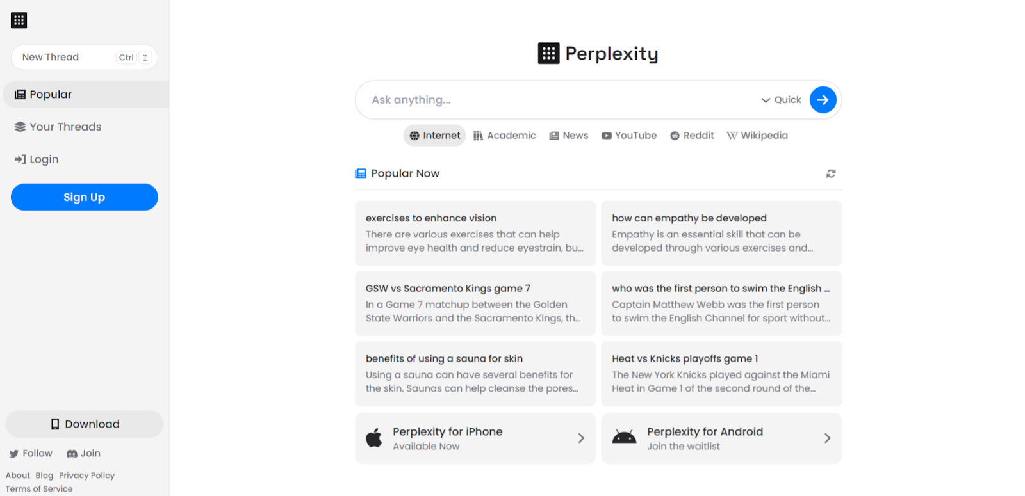The height and width of the screenshot is (496, 1025).
Task: Click the Perplexity logo in the sidebar
Action: (x=19, y=20)
